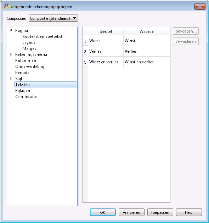
Task: Collapse the Pagina tree node
Action: (x=11, y=30)
